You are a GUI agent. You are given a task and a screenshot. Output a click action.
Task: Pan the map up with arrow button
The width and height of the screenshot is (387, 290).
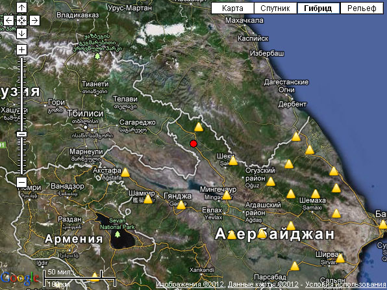(21, 7)
